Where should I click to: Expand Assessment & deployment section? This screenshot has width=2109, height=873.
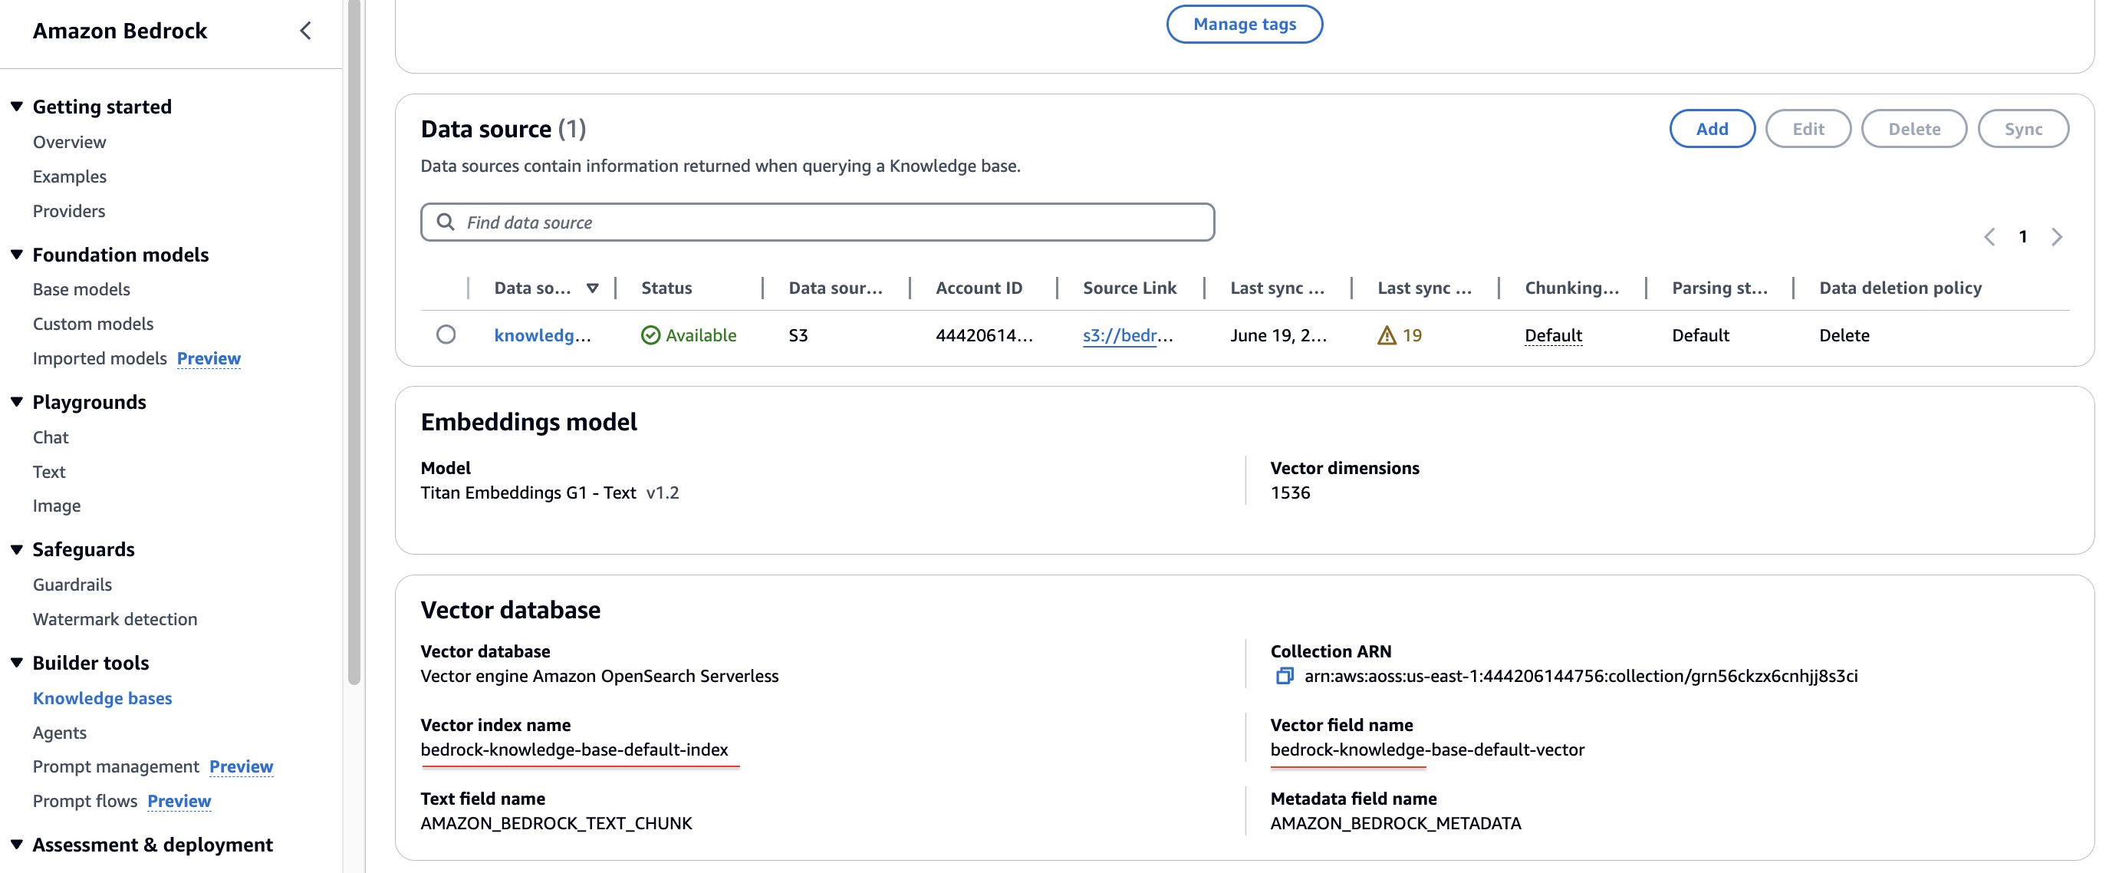pos(16,845)
